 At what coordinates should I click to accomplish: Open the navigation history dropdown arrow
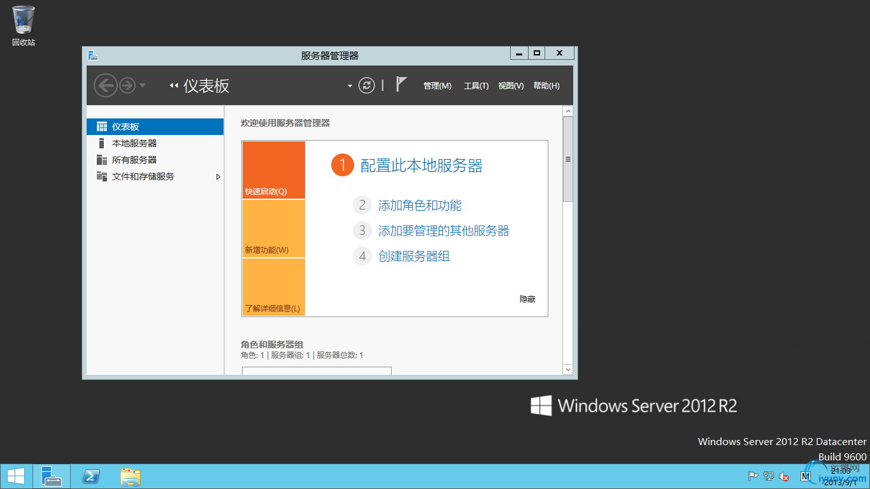(x=142, y=85)
